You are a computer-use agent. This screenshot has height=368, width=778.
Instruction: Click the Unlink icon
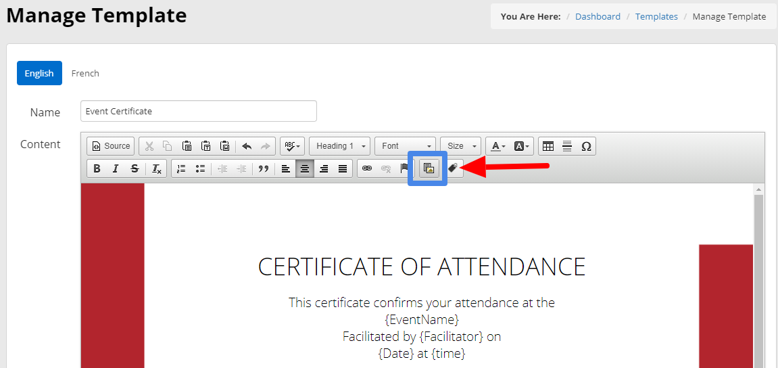pyautogui.click(x=385, y=169)
